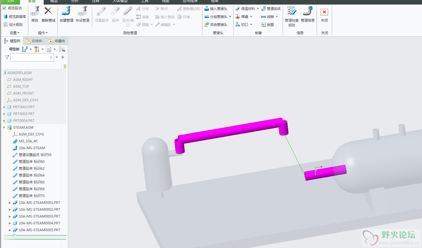The image size is (422, 248).
Task: Expand 10A-MS-STEAM0005.PRT node
Action: point(10,230)
